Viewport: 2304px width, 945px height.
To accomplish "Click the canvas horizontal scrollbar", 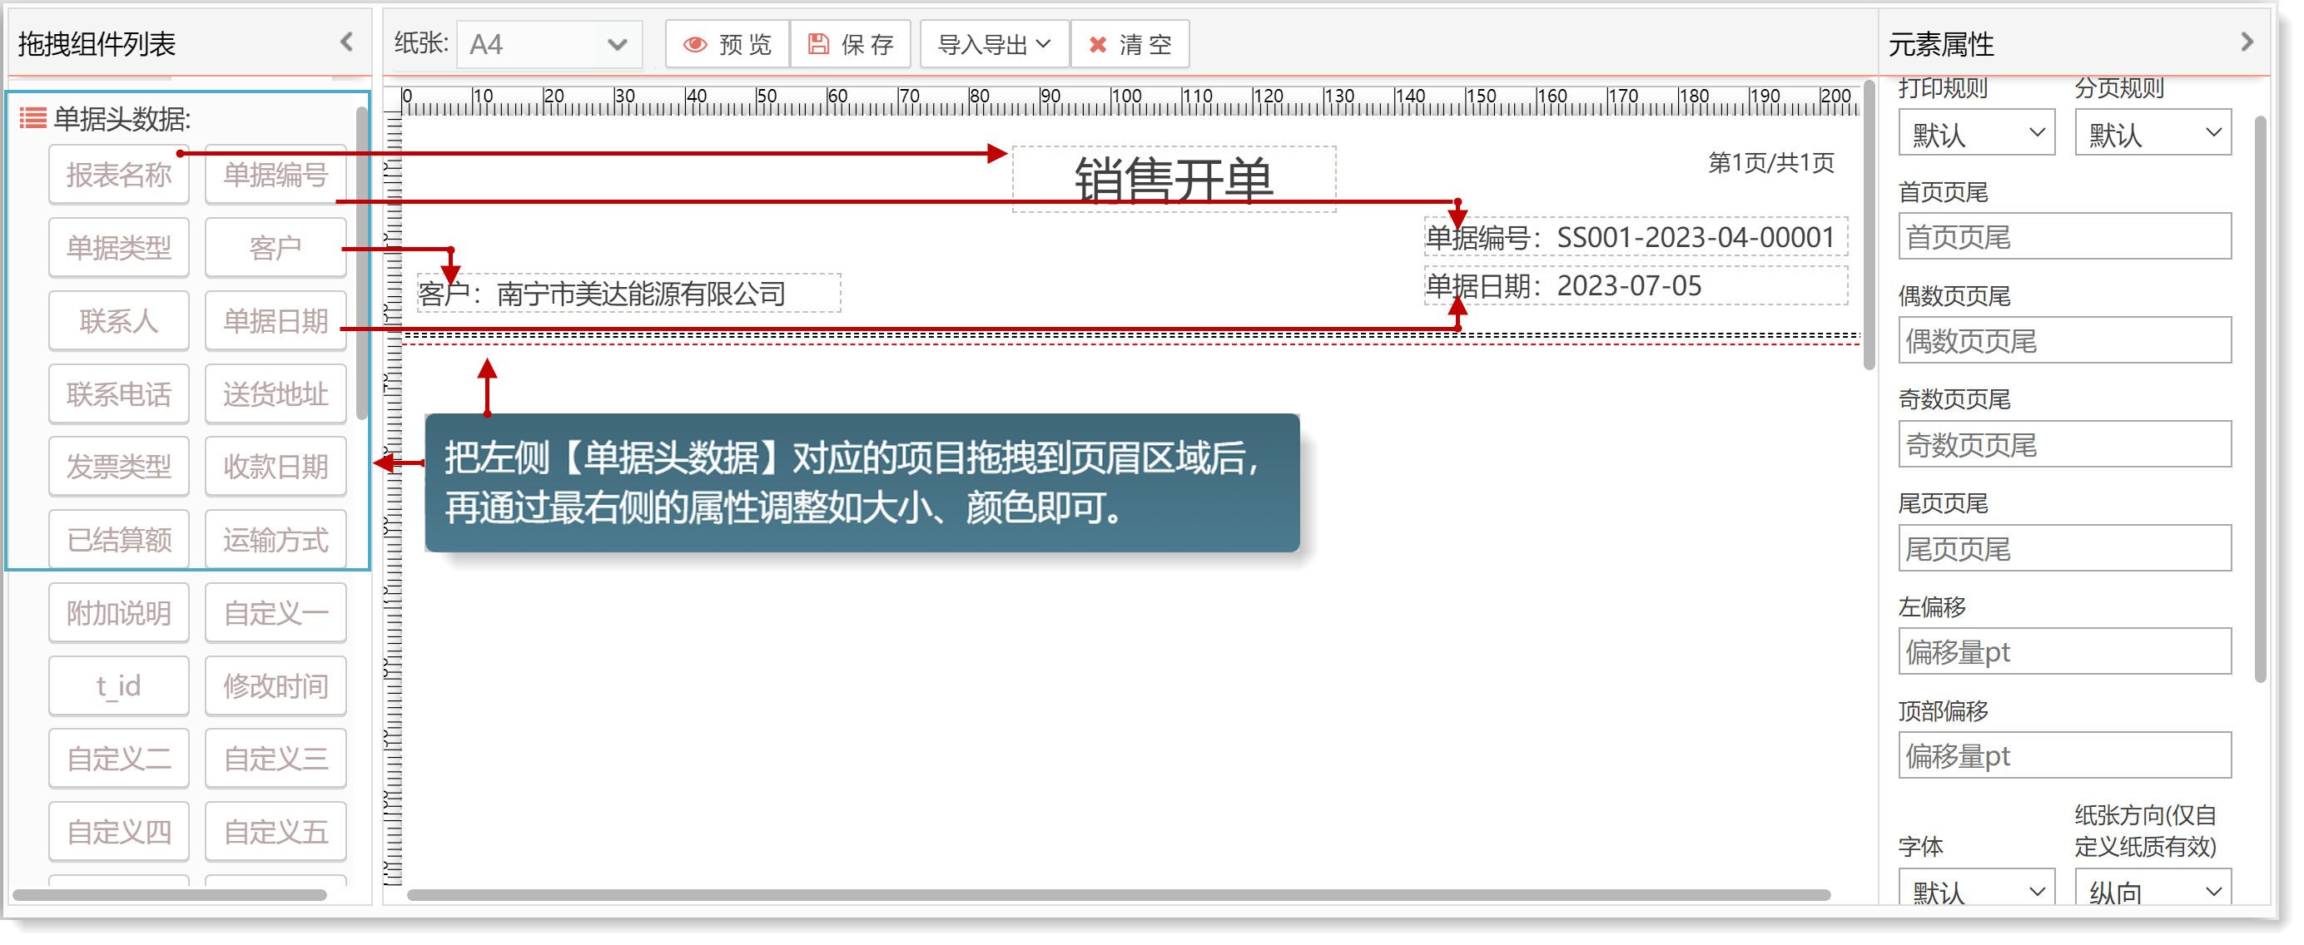I will click(1118, 895).
